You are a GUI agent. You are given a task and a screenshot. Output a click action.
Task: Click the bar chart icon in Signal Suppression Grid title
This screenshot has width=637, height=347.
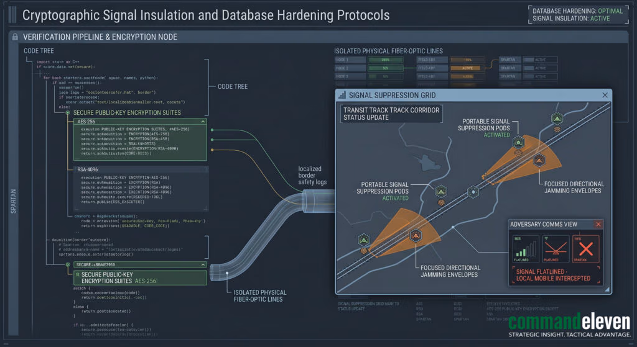pyautogui.click(x=342, y=95)
